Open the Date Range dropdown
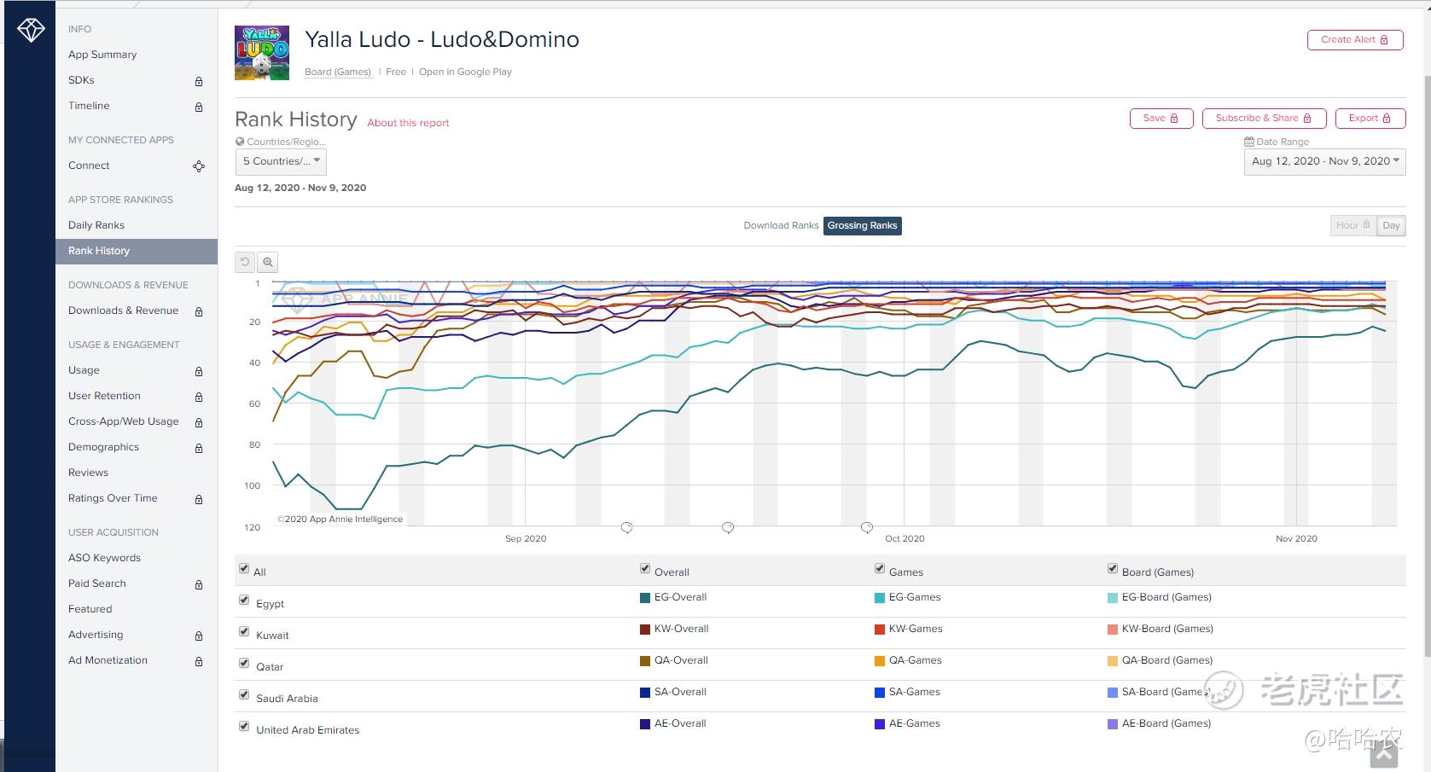 pyautogui.click(x=1324, y=161)
